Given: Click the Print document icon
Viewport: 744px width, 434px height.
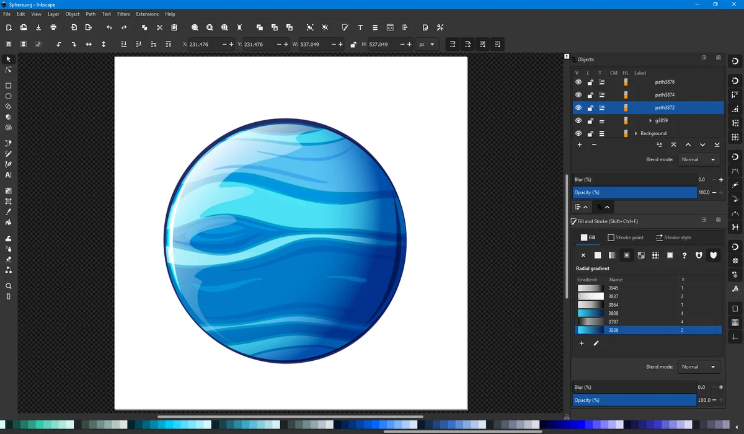Looking at the screenshot, I should pos(53,27).
